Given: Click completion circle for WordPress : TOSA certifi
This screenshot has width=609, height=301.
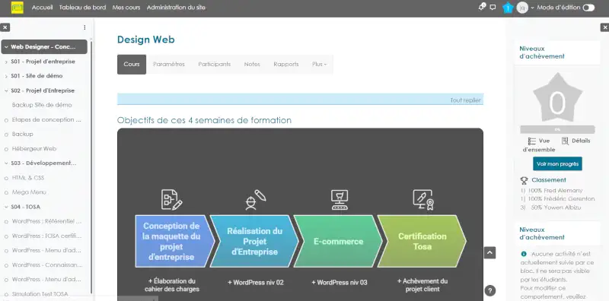Looking at the screenshot, I should coord(6,236).
